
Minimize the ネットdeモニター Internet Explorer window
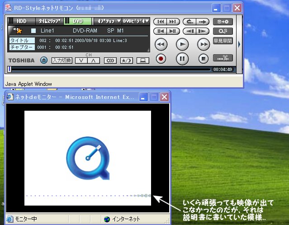pos(143,97)
